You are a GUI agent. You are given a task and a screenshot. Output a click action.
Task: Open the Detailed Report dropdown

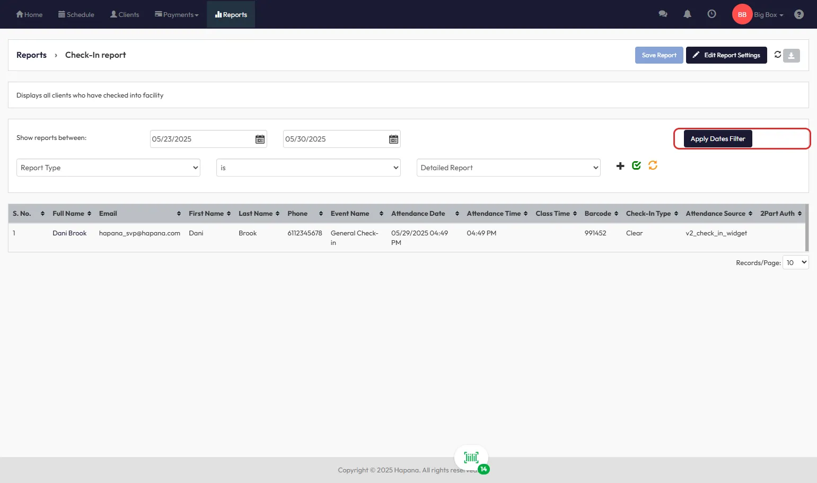508,168
